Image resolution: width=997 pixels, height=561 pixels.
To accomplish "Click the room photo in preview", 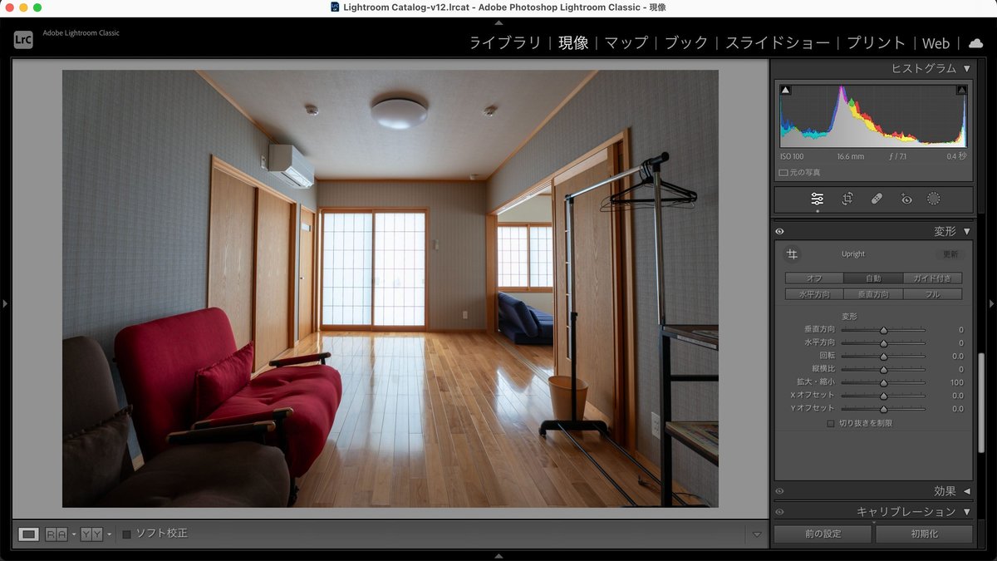I will [390, 288].
